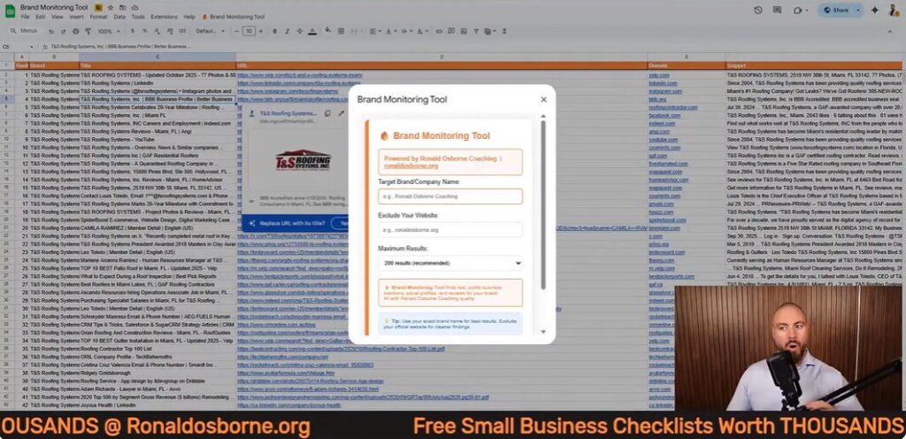The height and width of the screenshot is (439, 906).
Task: Open the Default font dropdown
Action: pos(210,31)
